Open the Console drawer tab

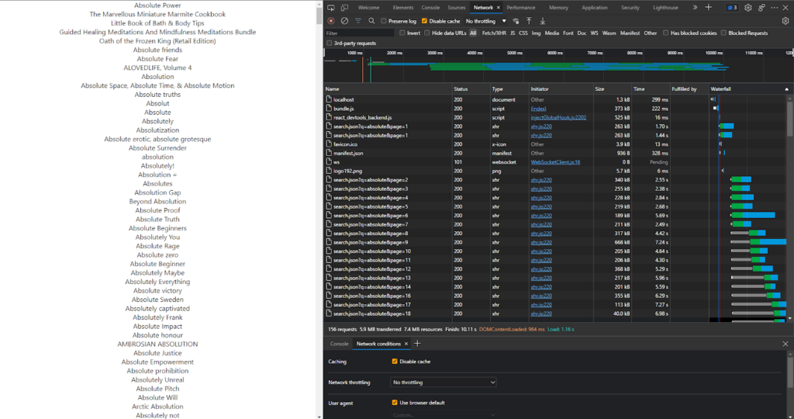pos(339,344)
